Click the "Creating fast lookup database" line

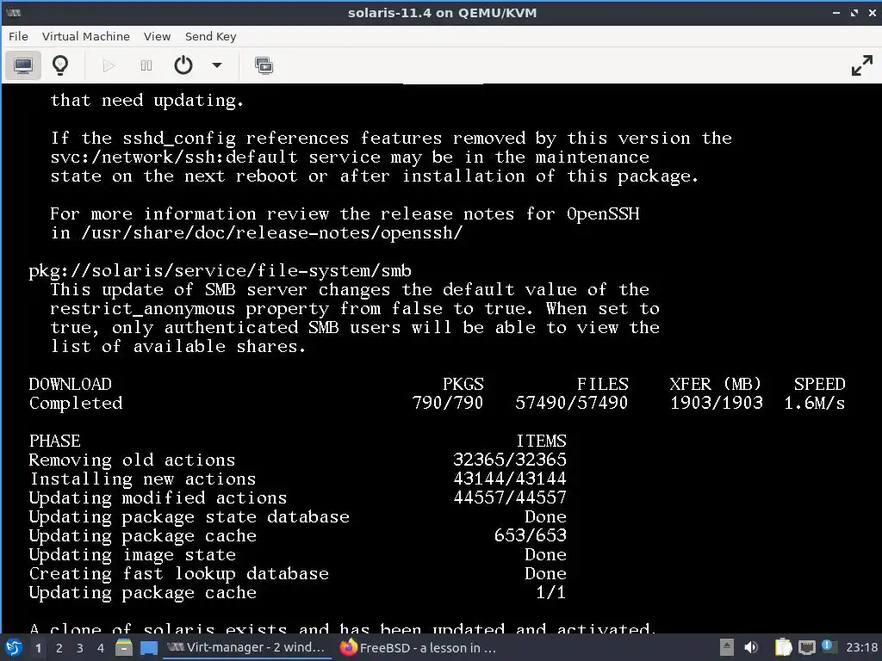click(179, 574)
